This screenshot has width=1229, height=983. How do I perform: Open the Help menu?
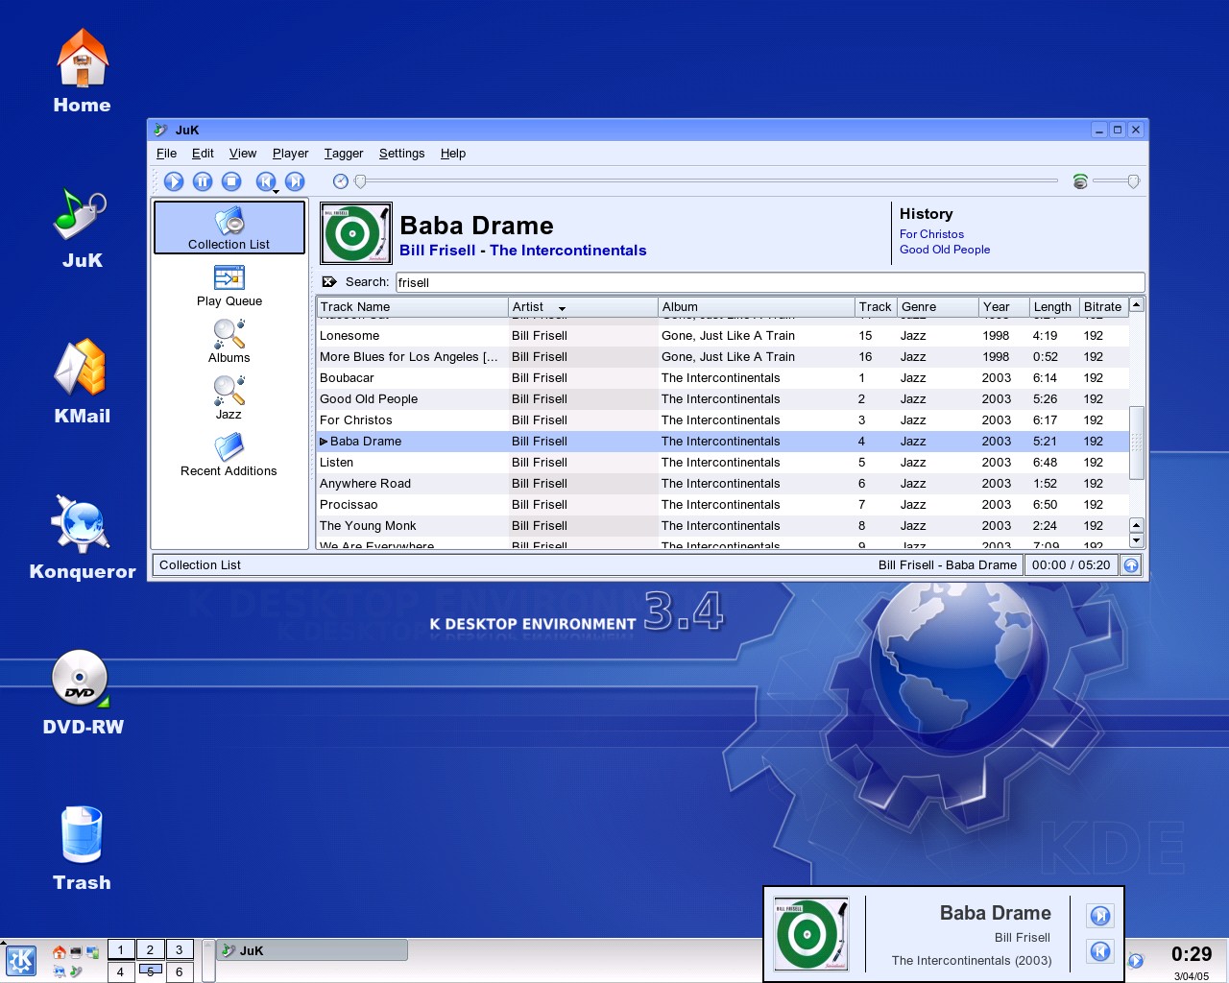click(453, 154)
